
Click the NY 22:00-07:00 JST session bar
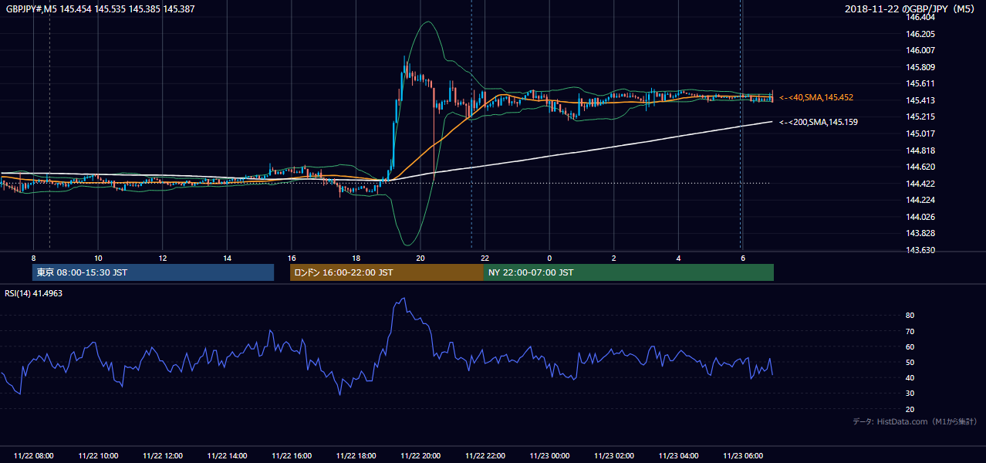(x=629, y=272)
